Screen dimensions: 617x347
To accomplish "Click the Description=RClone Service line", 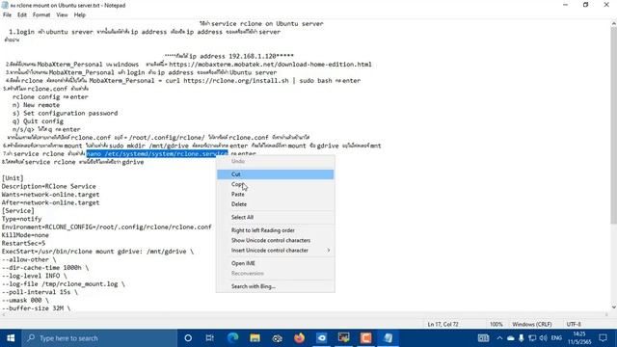I will point(49,186).
